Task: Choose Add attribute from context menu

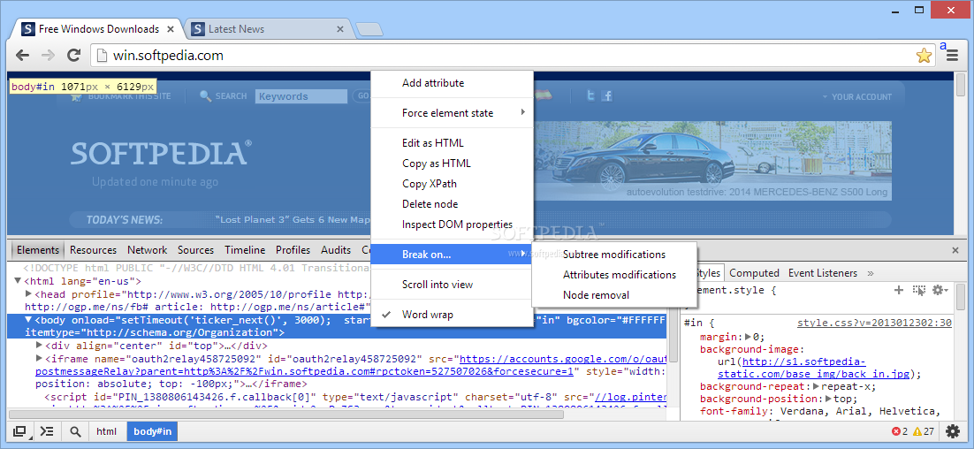Action: point(453,83)
